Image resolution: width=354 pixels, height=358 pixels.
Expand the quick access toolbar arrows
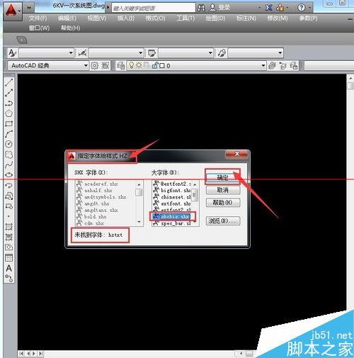(x=29, y=8)
